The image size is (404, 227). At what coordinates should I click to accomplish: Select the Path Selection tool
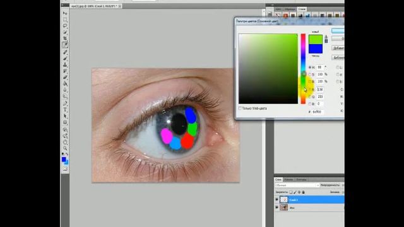point(65,116)
